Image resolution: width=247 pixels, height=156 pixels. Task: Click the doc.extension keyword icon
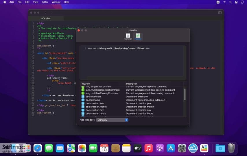pos(83,97)
